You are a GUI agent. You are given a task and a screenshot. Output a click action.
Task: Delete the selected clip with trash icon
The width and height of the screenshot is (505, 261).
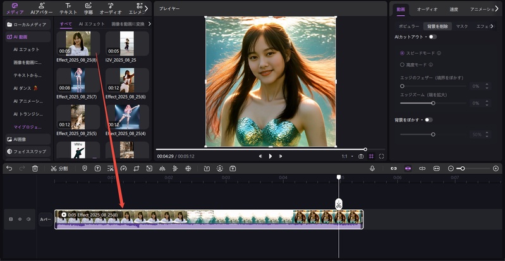tap(35, 168)
